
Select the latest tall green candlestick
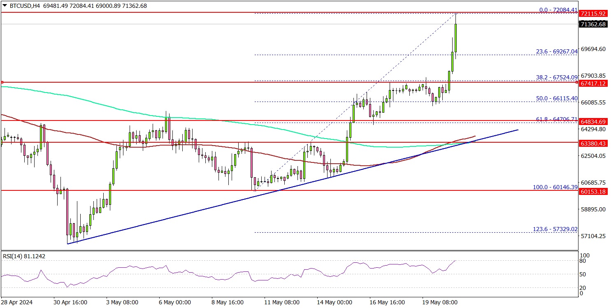(x=456, y=38)
